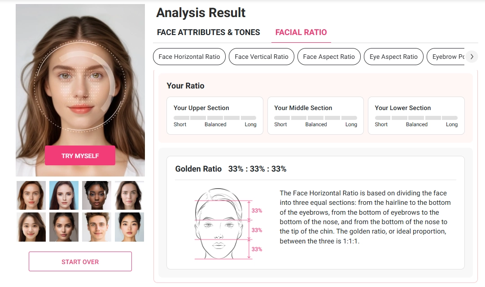Click the Lower Section balance bar
The width and height of the screenshot is (485, 287).
coord(416,118)
